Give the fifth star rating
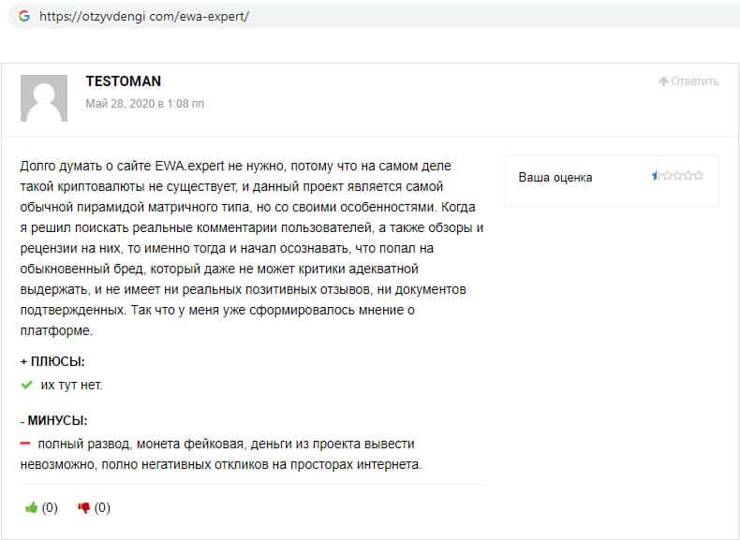 point(698,175)
